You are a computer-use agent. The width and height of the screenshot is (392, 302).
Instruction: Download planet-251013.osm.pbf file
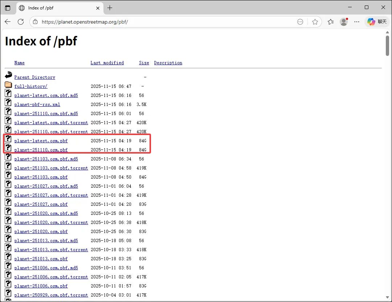click(x=41, y=259)
